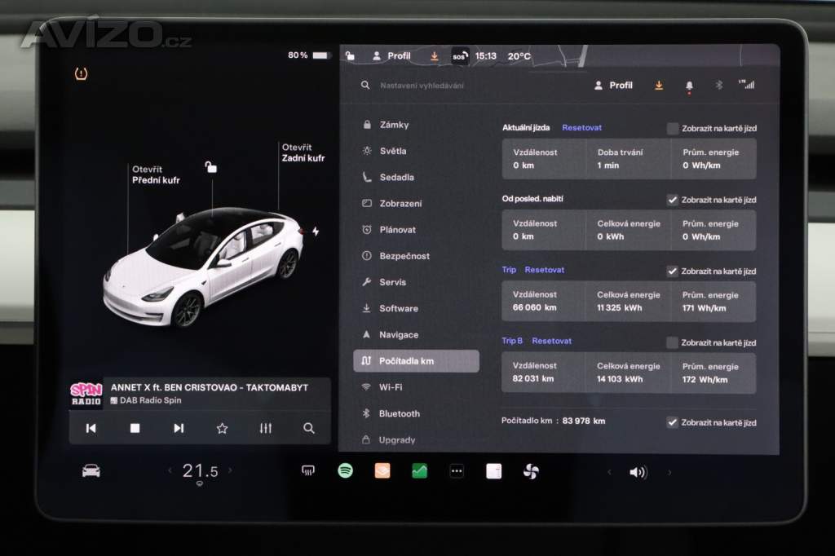Search media with the magnifier icon

[x=308, y=428]
